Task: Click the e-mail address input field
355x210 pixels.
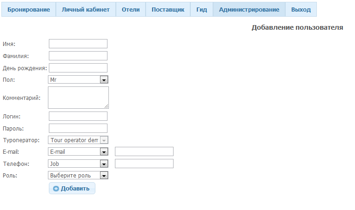Action: [x=144, y=151]
